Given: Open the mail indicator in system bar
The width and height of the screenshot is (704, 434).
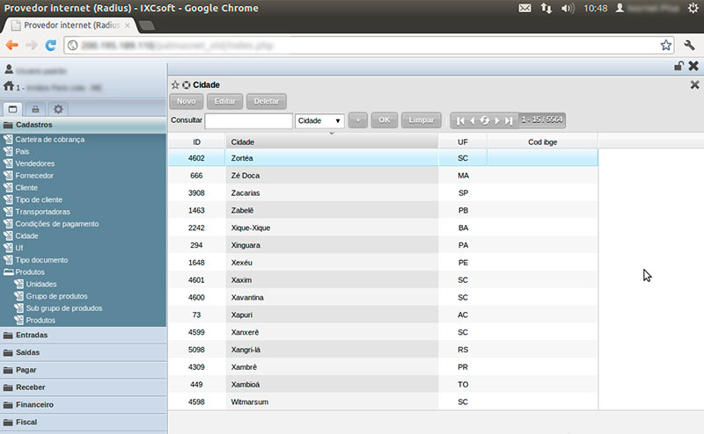Looking at the screenshot, I should tap(524, 8).
